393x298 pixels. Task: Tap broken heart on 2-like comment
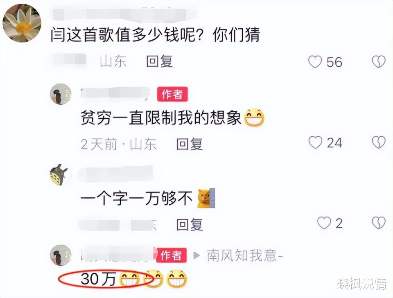tap(378, 223)
